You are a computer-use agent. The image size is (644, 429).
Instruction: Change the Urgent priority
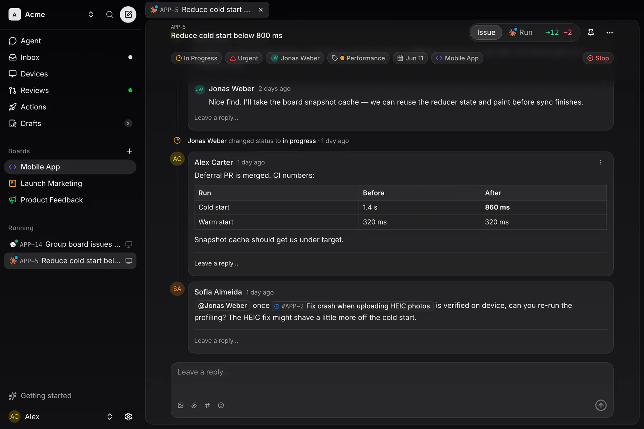click(244, 58)
